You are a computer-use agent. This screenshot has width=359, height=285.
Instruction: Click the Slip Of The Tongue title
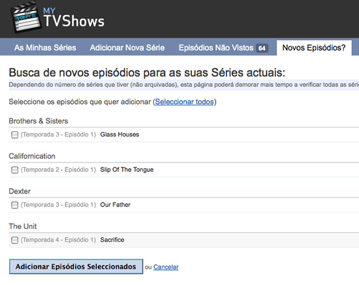(x=127, y=170)
